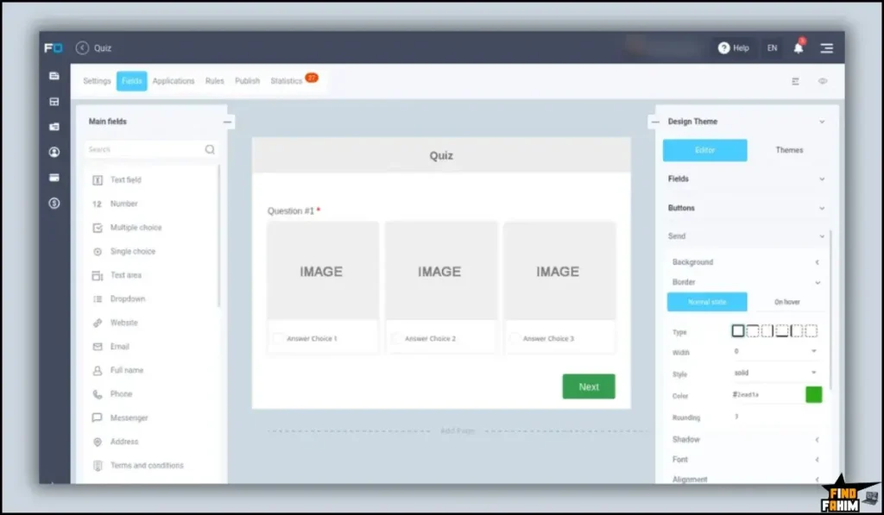Select Answer Choice 3 radio option
The height and width of the screenshot is (515, 884).
(x=515, y=339)
